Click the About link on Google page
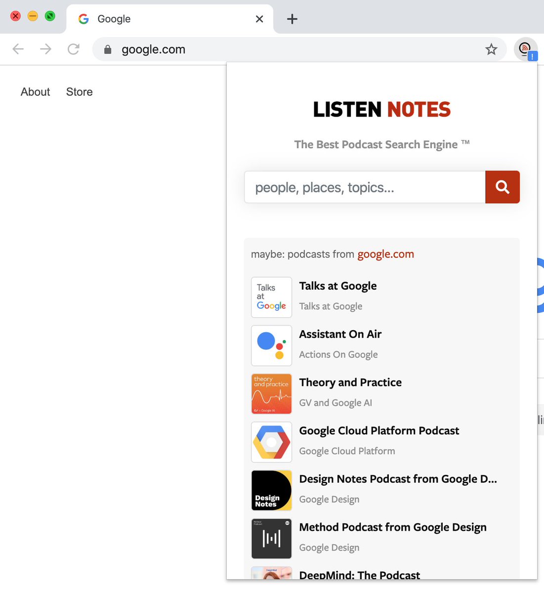The height and width of the screenshot is (593, 544). pos(35,92)
